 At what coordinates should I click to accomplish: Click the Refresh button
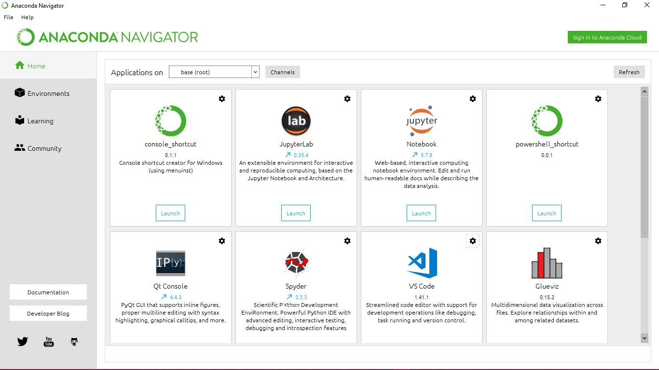coord(629,72)
